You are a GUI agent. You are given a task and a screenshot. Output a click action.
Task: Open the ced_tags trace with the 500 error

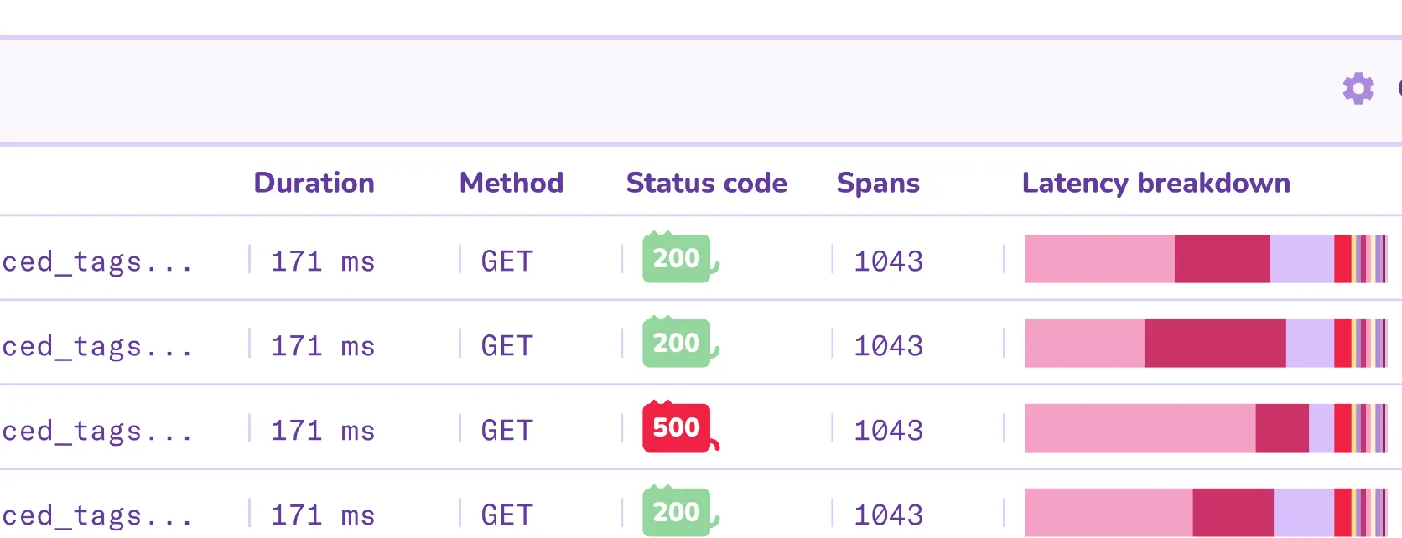pyautogui.click(x=96, y=430)
